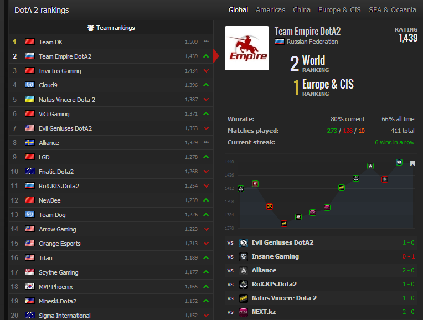423x320 pixels.
Task: Click the red down arrow for Invictus Gaming
Action: click(x=206, y=71)
